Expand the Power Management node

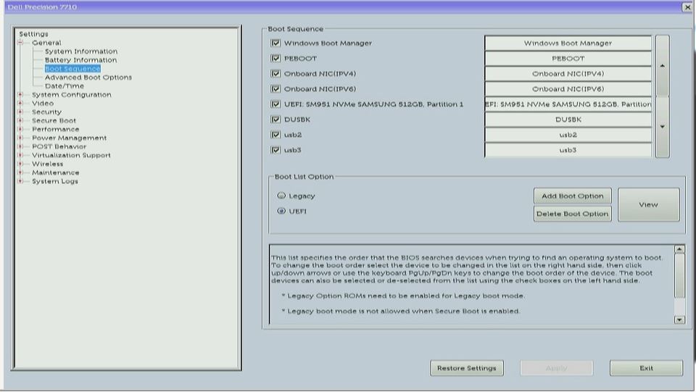click(x=20, y=138)
